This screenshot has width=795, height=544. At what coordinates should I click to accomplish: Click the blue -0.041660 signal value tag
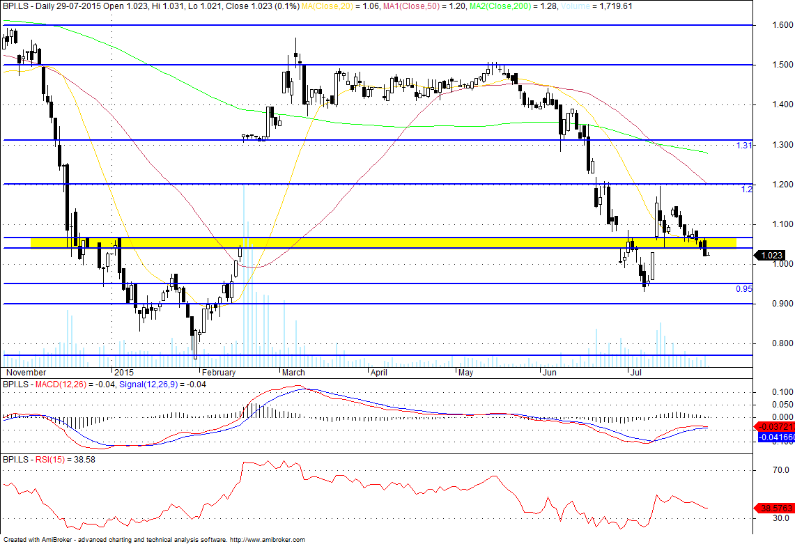tap(776, 437)
